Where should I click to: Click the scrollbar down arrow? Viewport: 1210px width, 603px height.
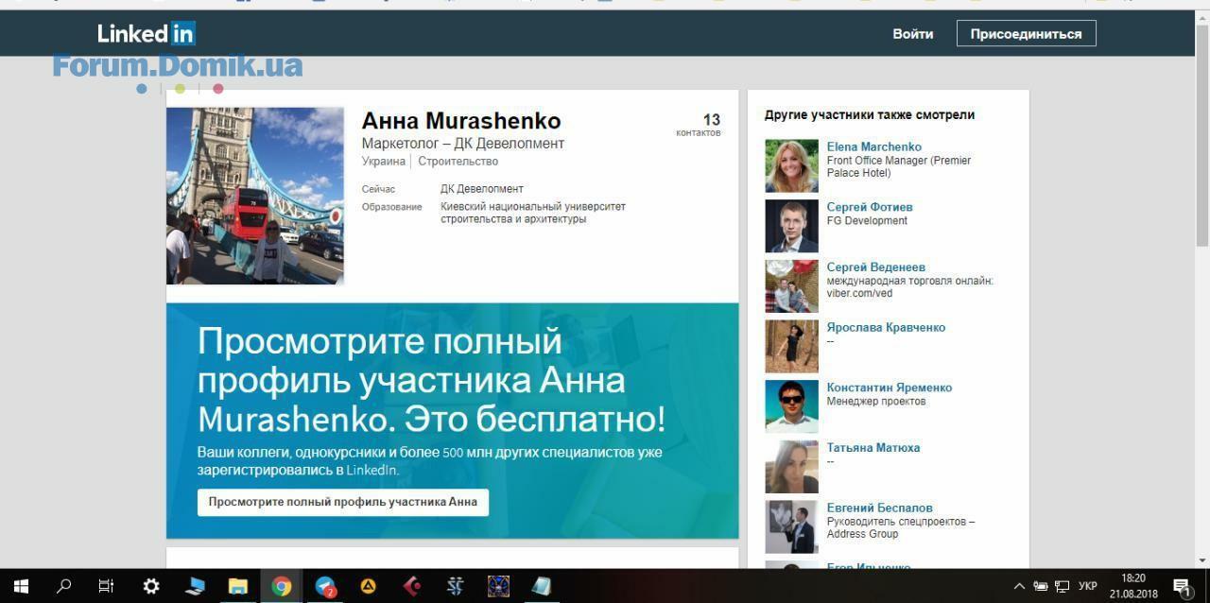coord(1202,560)
